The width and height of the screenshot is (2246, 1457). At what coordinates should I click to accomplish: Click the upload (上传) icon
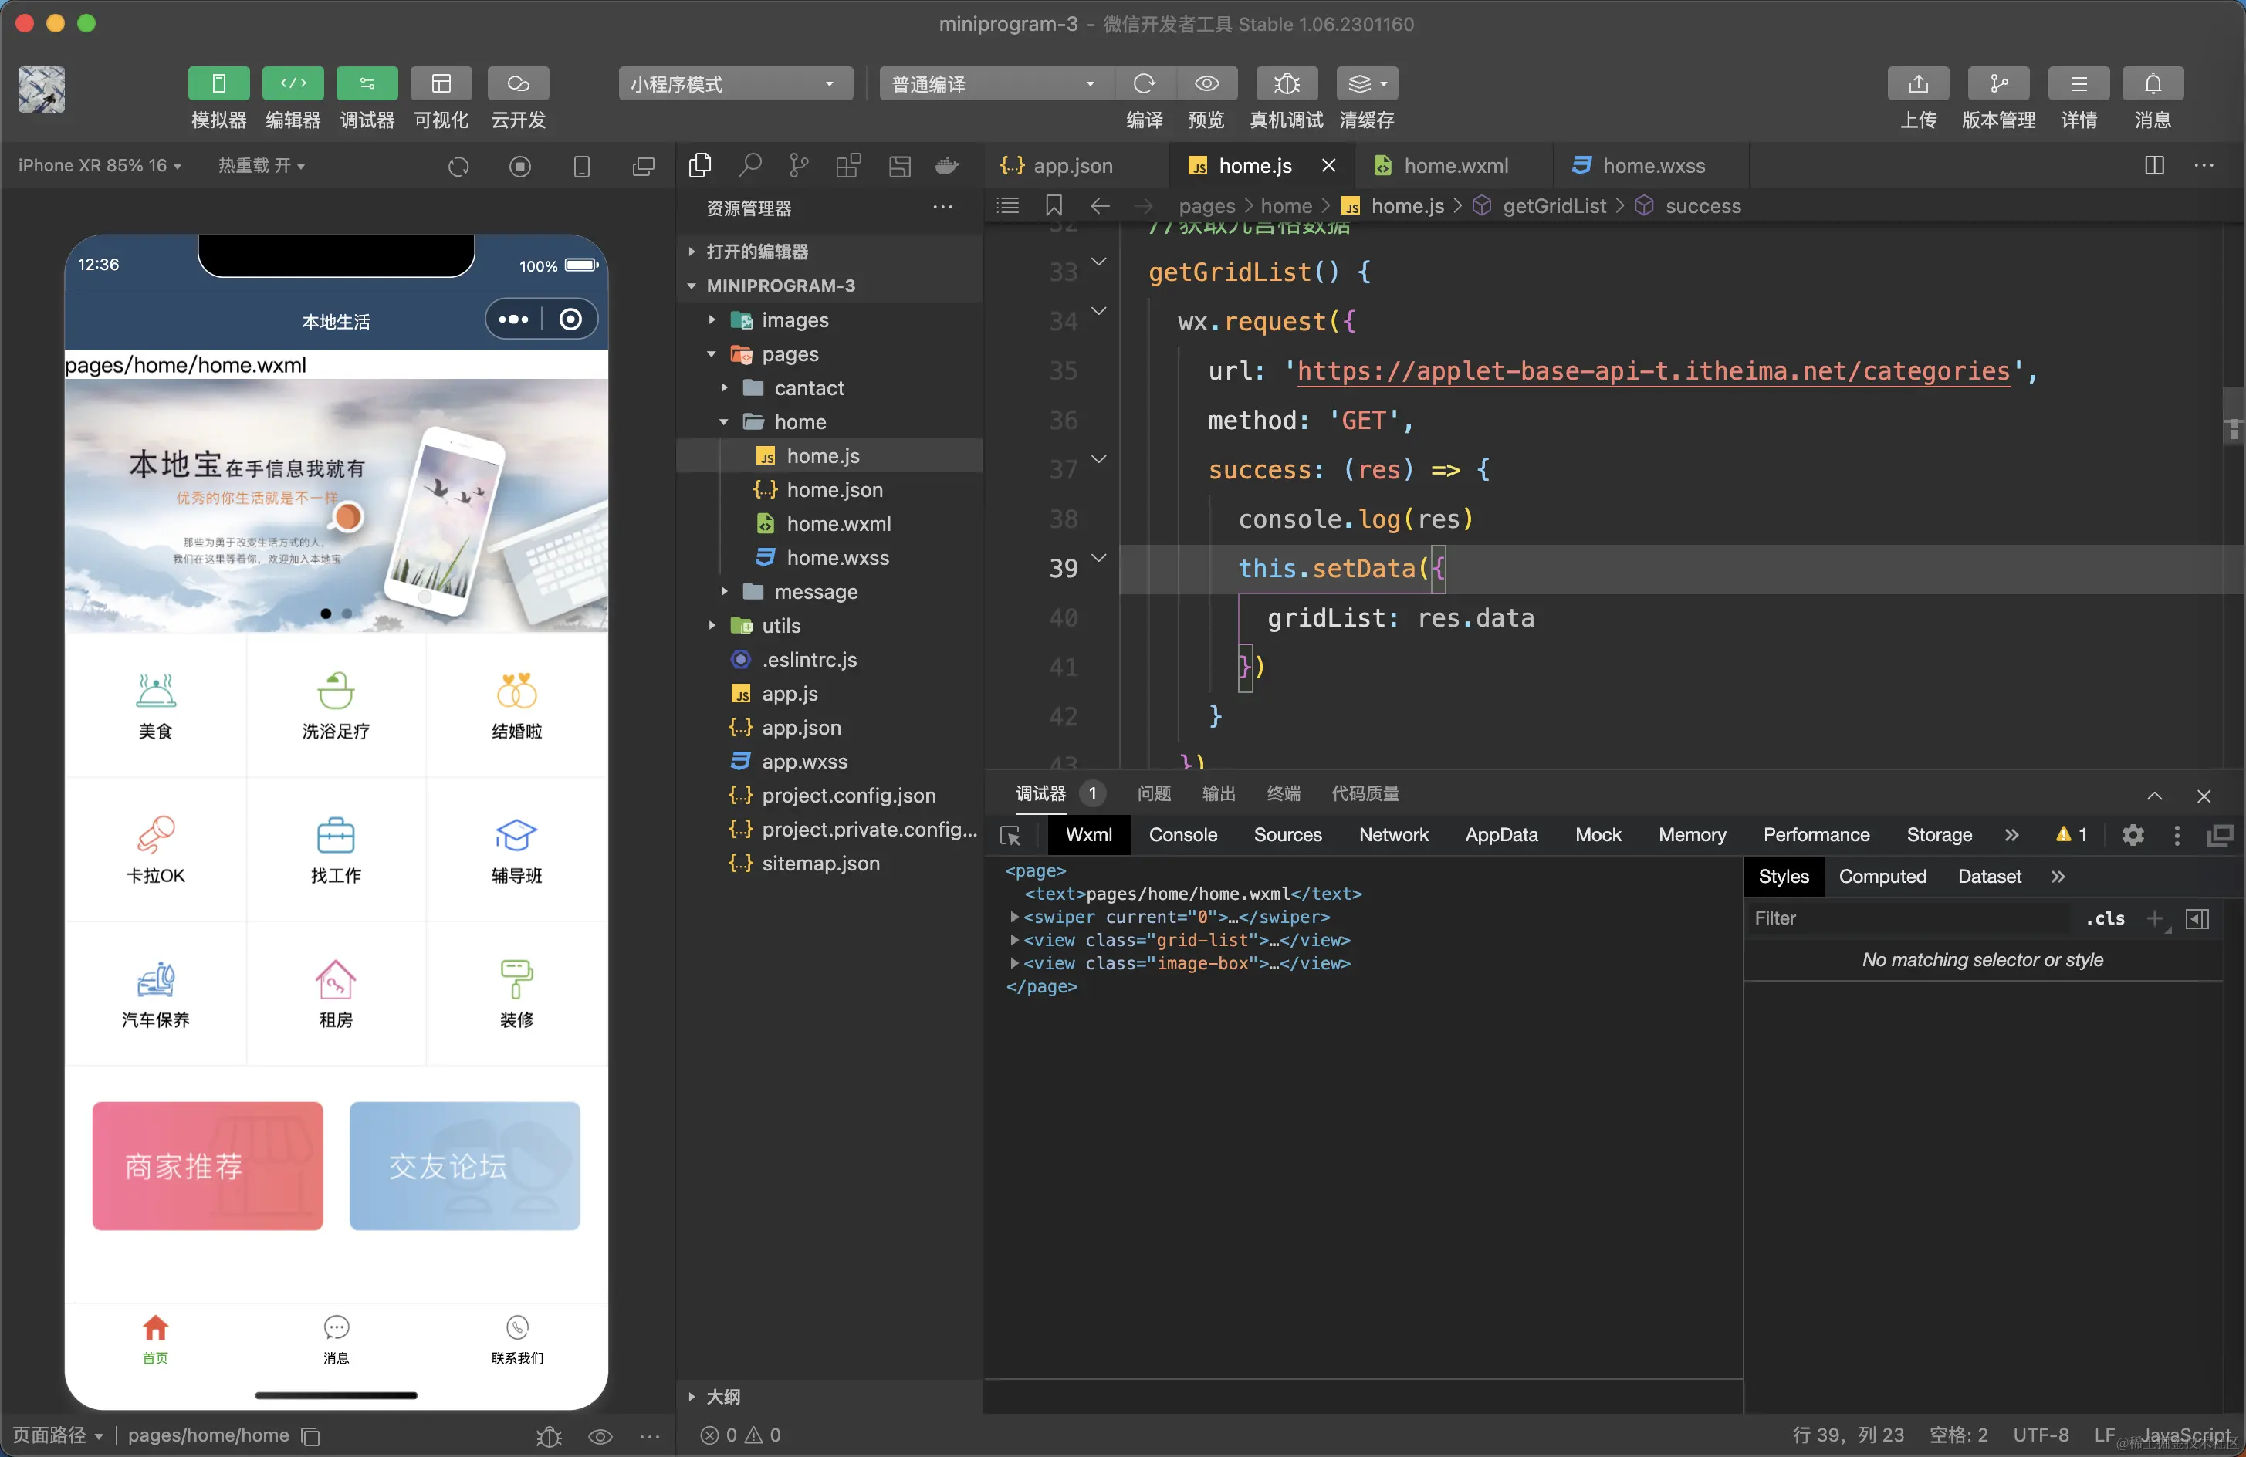click(x=1918, y=84)
